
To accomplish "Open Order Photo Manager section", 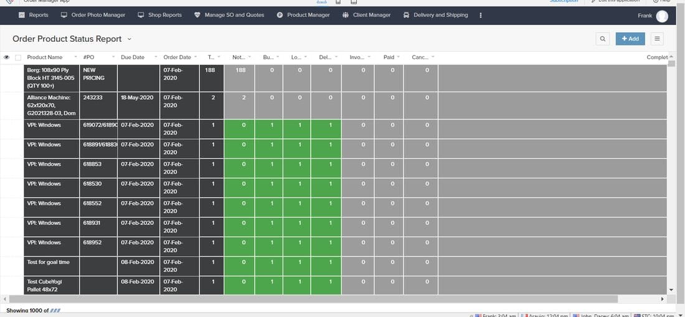I will pyautogui.click(x=93, y=15).
